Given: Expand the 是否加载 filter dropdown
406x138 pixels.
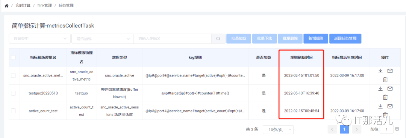Looking at the screenshot, I should point(103,39).
